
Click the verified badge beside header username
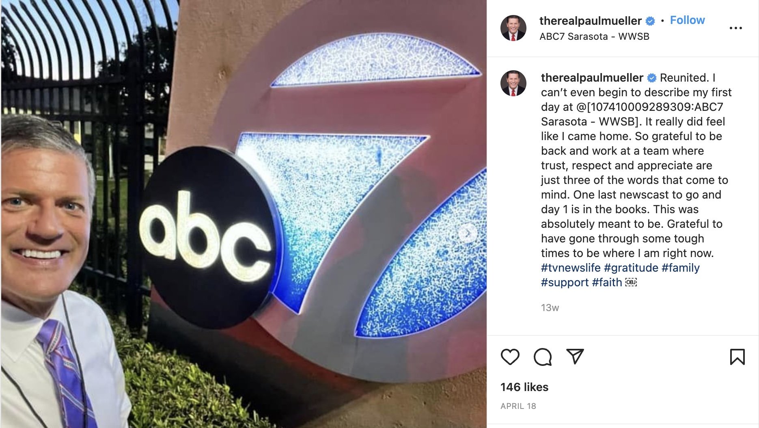650,21
